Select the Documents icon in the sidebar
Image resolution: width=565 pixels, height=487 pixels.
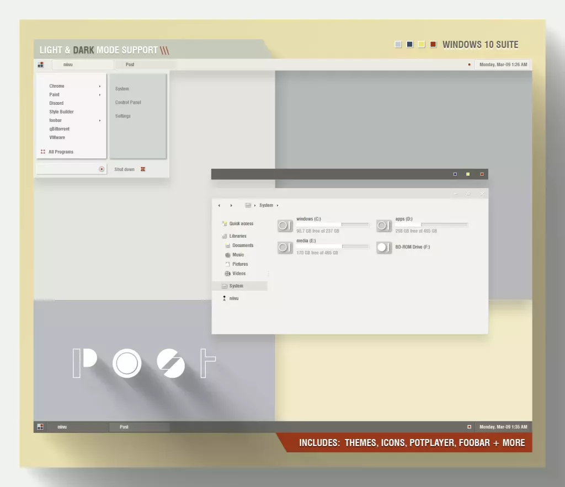pos(229,245)
